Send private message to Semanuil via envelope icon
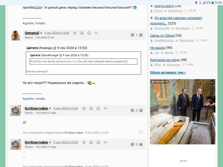The height and width of the screenshot is (167, 223). tap(82, 33)
